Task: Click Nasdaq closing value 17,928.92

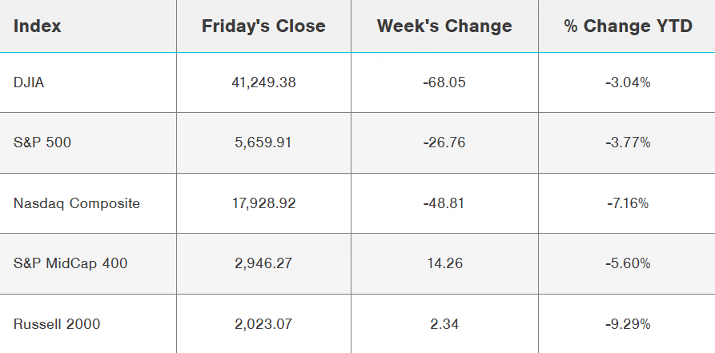Action: 263,203
